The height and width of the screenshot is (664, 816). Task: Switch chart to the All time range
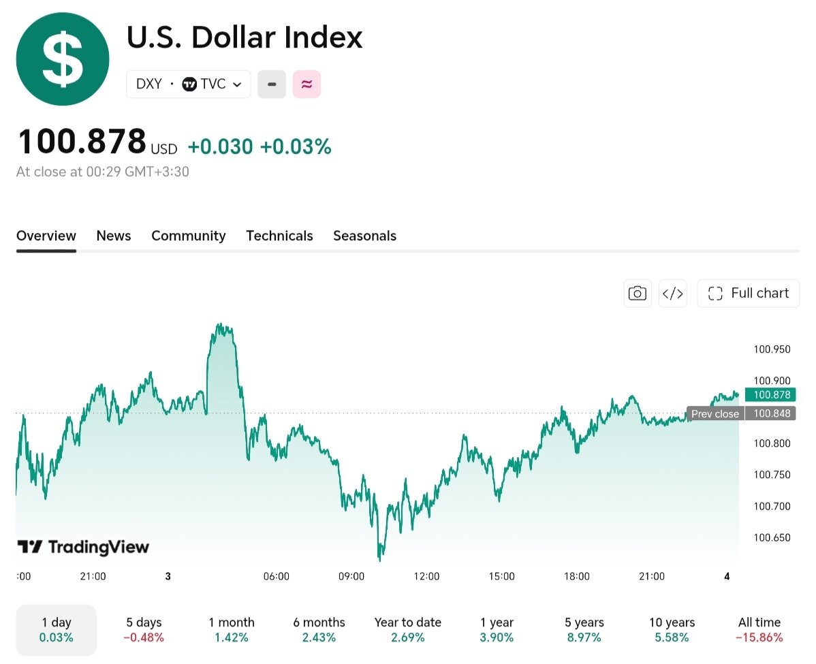[759, 630]
